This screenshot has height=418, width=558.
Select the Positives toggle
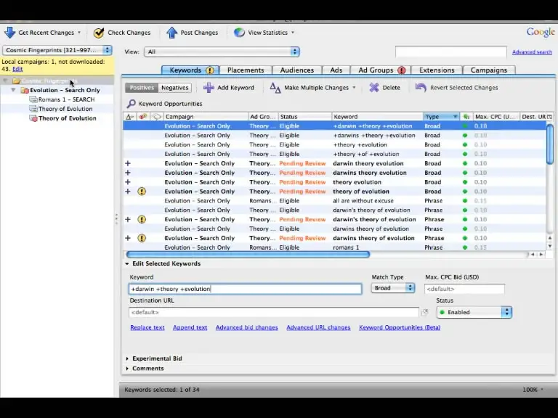[142, 88]
